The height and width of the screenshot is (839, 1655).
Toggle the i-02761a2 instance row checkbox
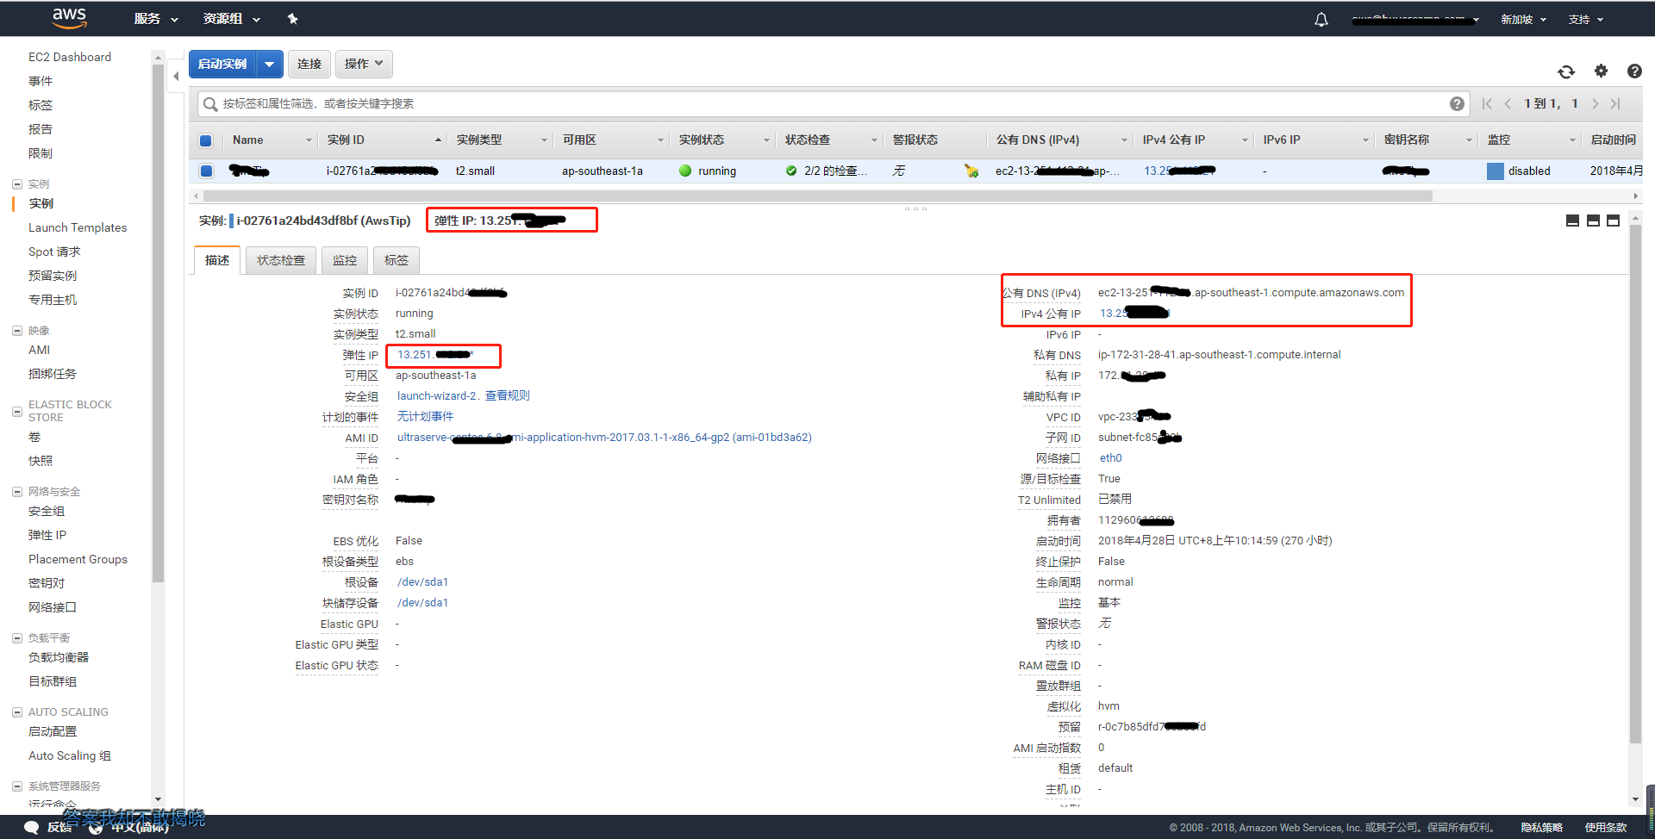[206, 171]
